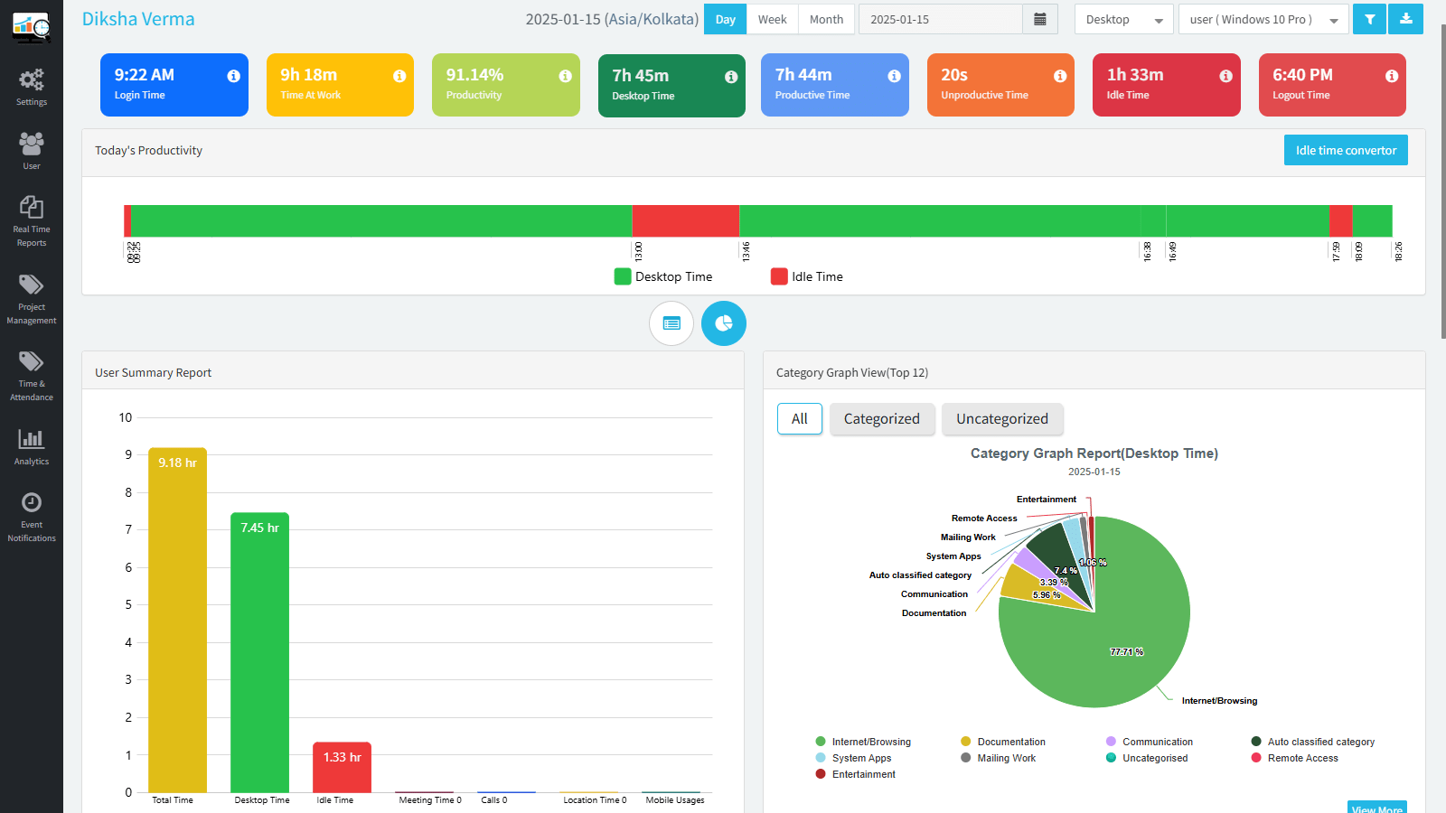Open the Desktop device dropdown
1446x813 pixels.
(x=1123, y=18)
